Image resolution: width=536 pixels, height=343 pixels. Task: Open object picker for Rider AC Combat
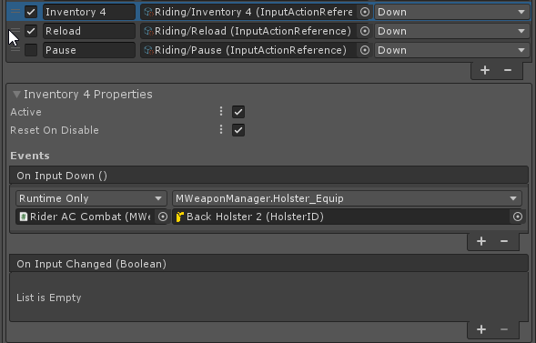coord(163,217)
